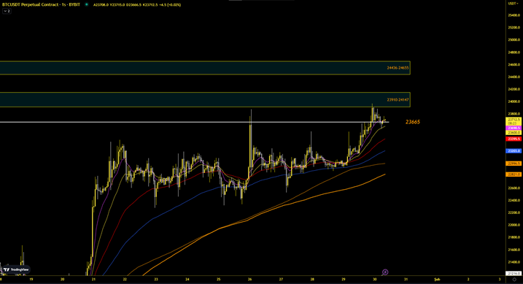Viewport: 523px width, 284px height.
Task: Click the white 21216.0 price axis label
Action: click(x=514, y=273)
